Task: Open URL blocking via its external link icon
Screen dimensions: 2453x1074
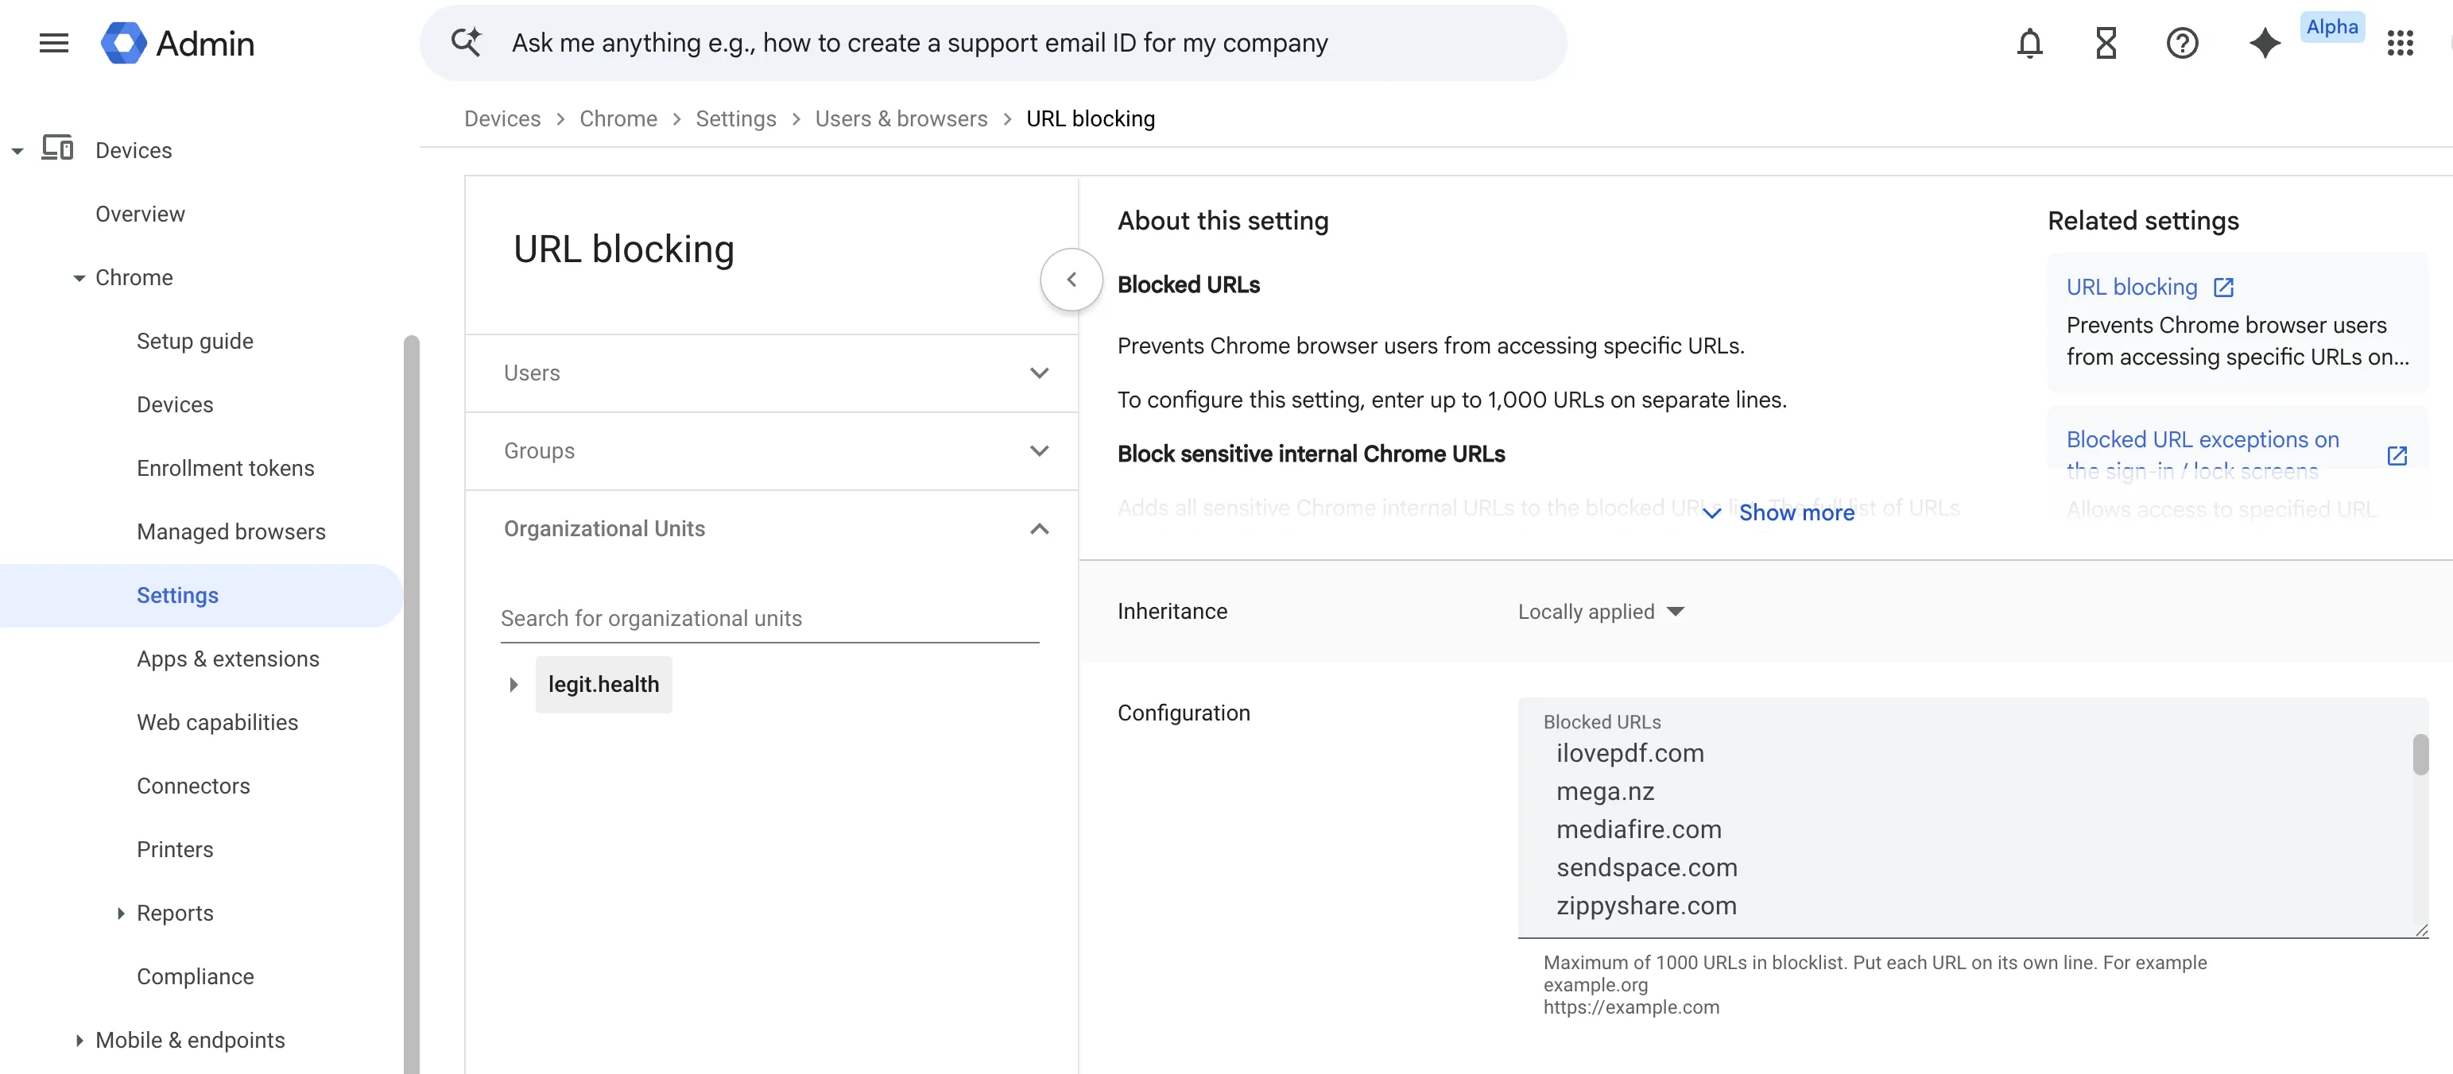Action: click(2222, 286)
